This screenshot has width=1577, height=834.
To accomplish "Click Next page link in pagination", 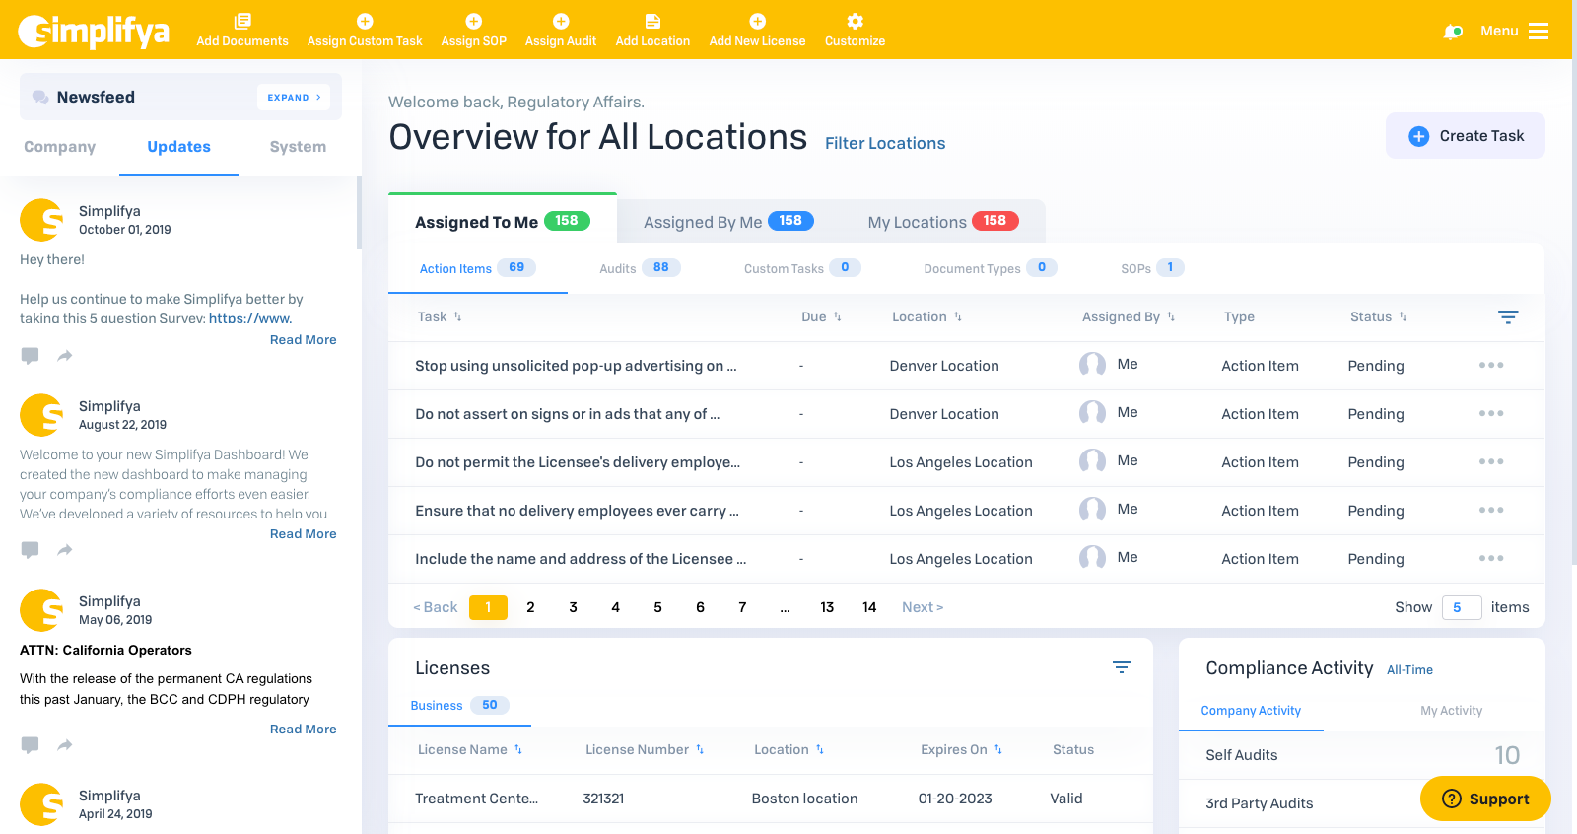I will pyautogui.click(x=923, y=607).
